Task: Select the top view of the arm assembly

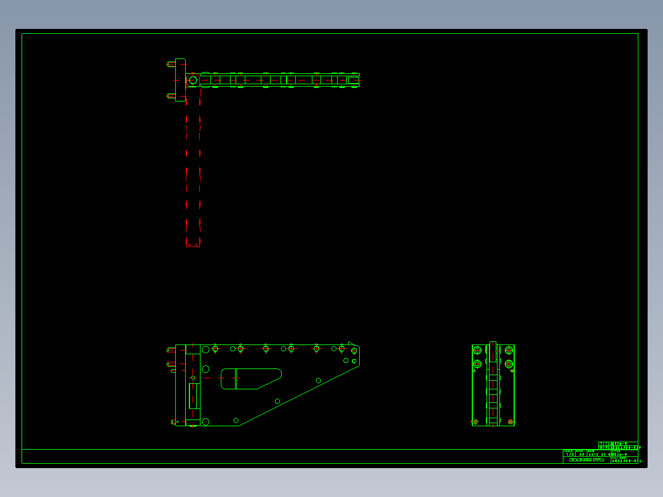Action: point(263,80)
